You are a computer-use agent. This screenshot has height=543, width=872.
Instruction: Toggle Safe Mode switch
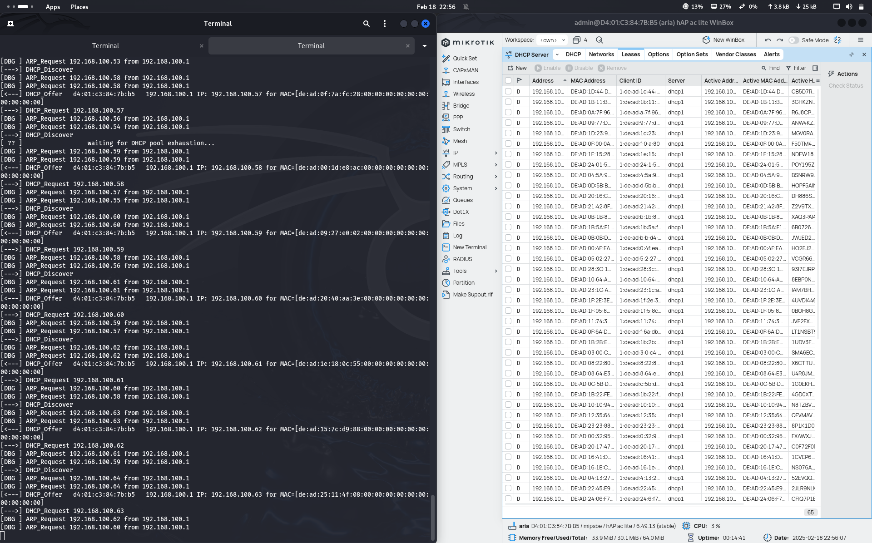793,40
